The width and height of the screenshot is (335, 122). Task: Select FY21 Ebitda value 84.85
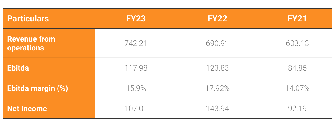[297, 68]
